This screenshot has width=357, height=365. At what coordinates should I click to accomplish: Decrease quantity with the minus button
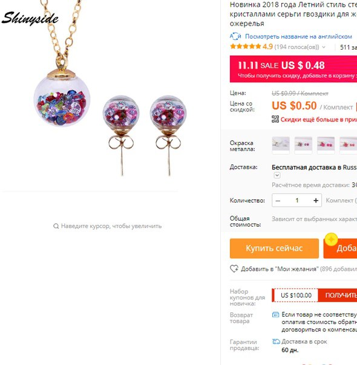278,201
